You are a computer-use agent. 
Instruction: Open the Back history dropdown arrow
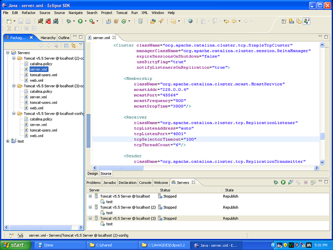239,21
